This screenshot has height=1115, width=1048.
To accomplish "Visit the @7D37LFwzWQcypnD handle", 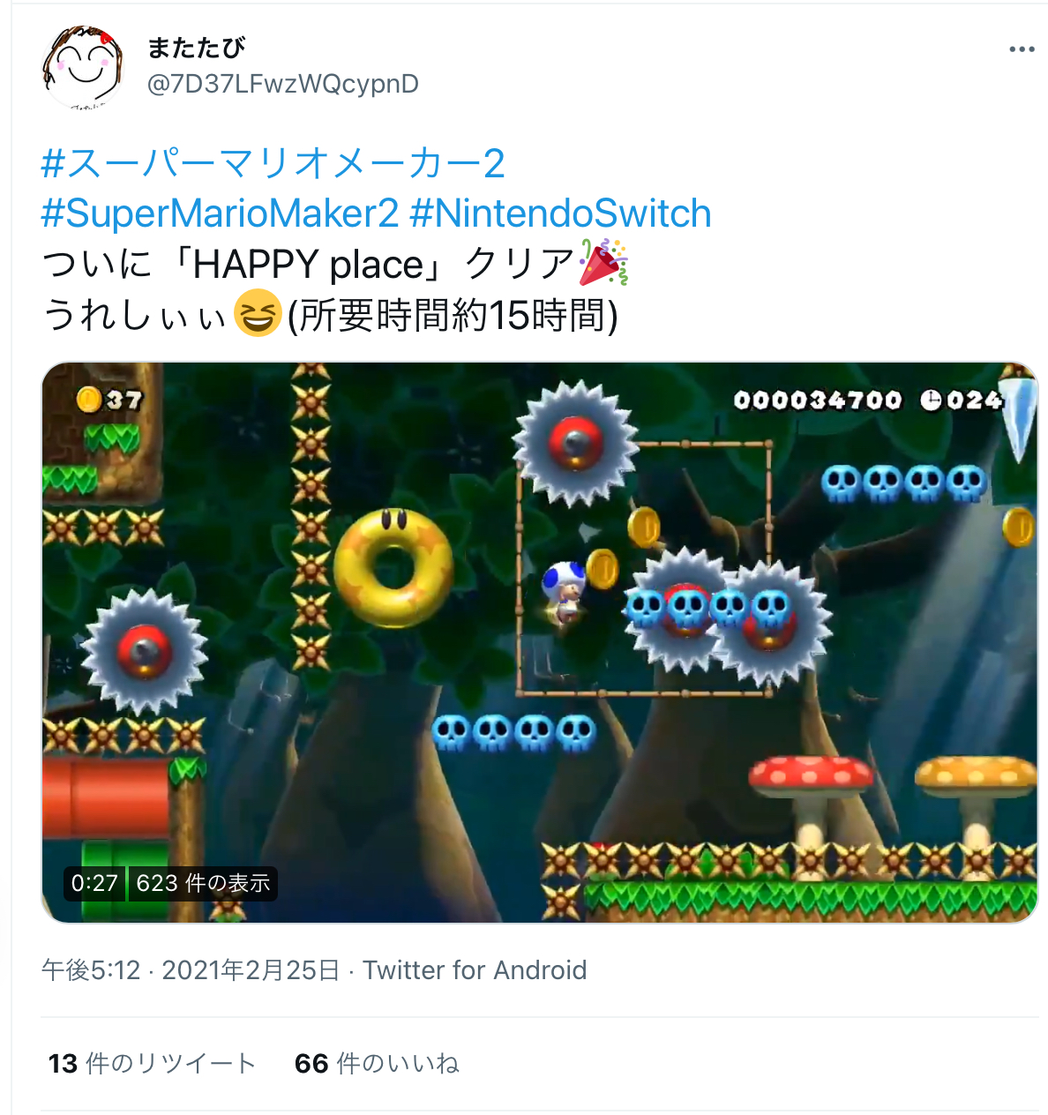I will [282, 84].
